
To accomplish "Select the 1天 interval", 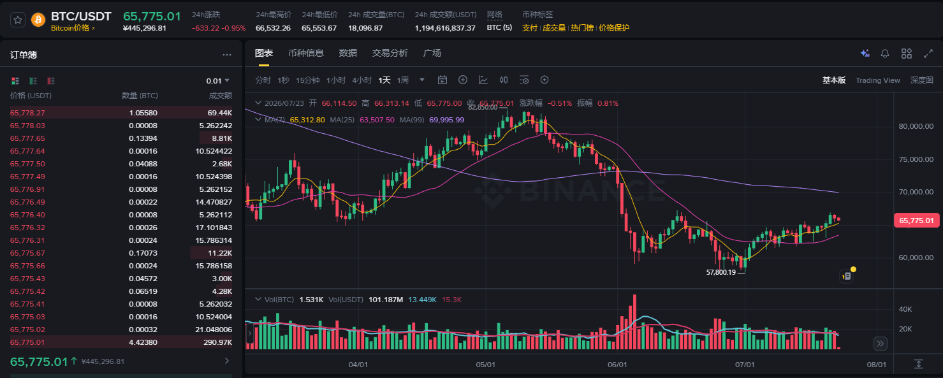I will 384,80.
